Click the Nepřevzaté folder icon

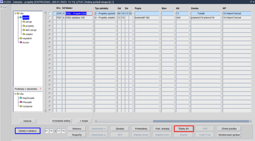click(21, 98)
